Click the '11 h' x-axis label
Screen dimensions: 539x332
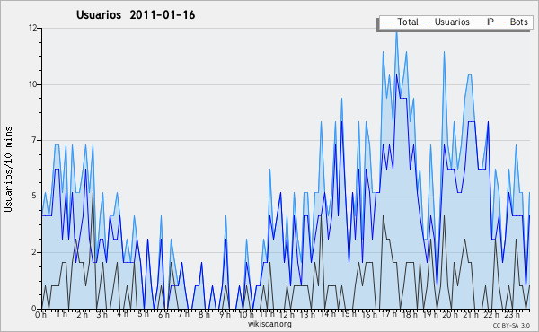[x=267, y=314]
